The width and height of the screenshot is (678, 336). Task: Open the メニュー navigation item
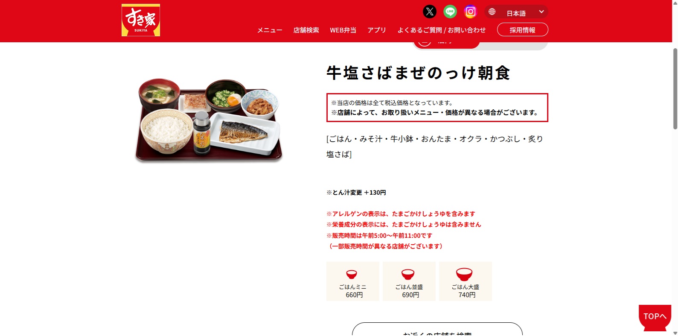click(x=270, y=30)
